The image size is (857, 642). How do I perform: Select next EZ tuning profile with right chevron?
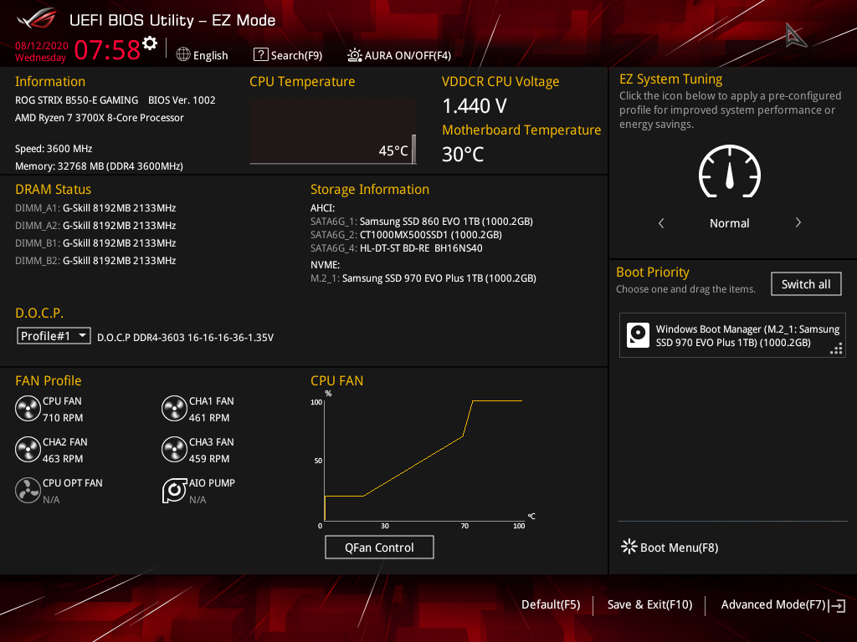798,222
